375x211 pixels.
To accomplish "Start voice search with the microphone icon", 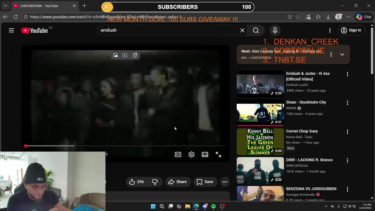I will (275, 30).
